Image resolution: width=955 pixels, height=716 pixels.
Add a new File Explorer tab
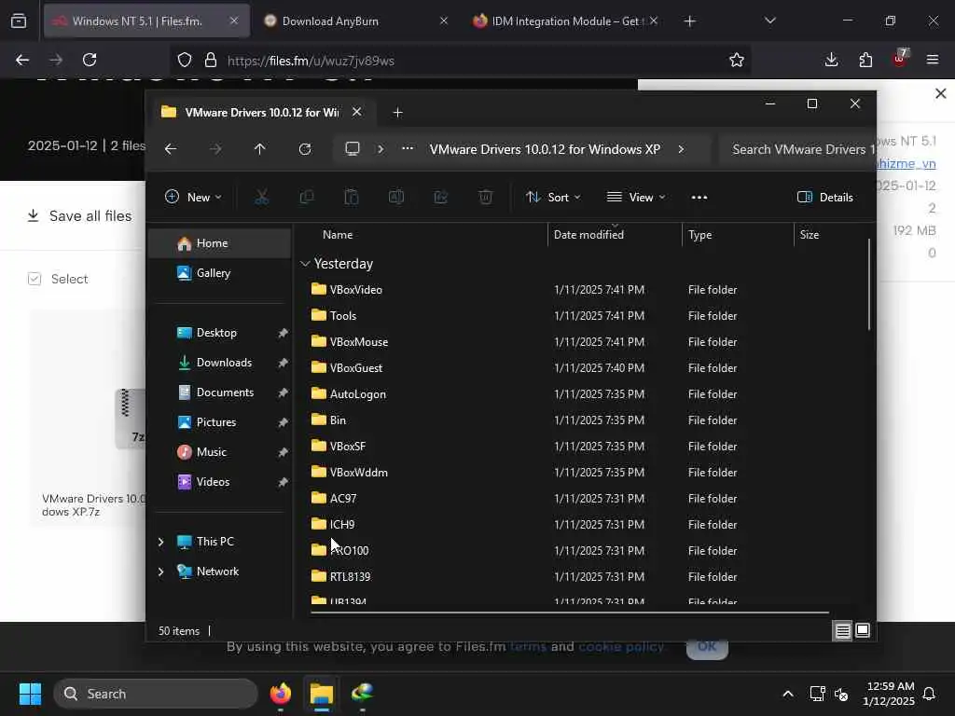(397, 113)
